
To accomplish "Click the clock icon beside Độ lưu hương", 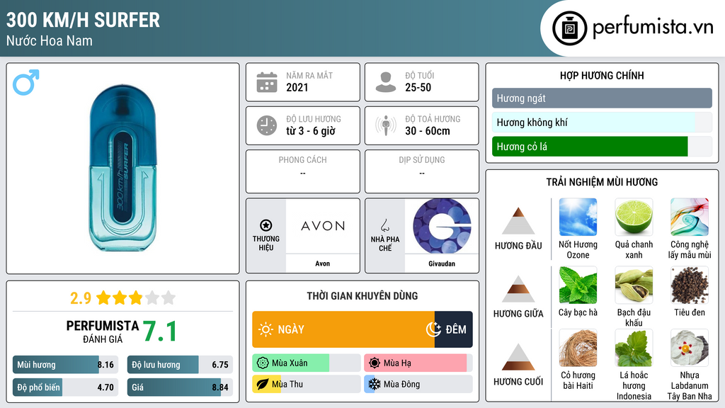I will pyautogui.click(x=267, y=125).
